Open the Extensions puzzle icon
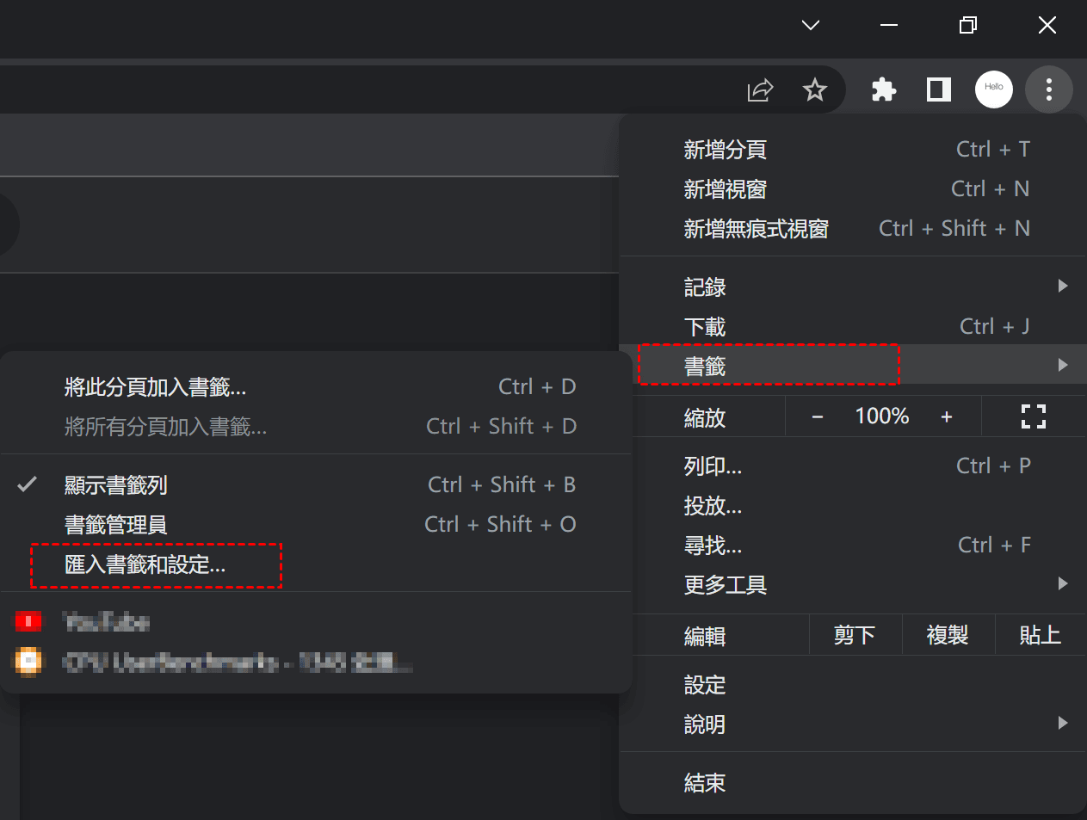The height and width of the screenshot is (820, 1087). (x=884, y=89)
